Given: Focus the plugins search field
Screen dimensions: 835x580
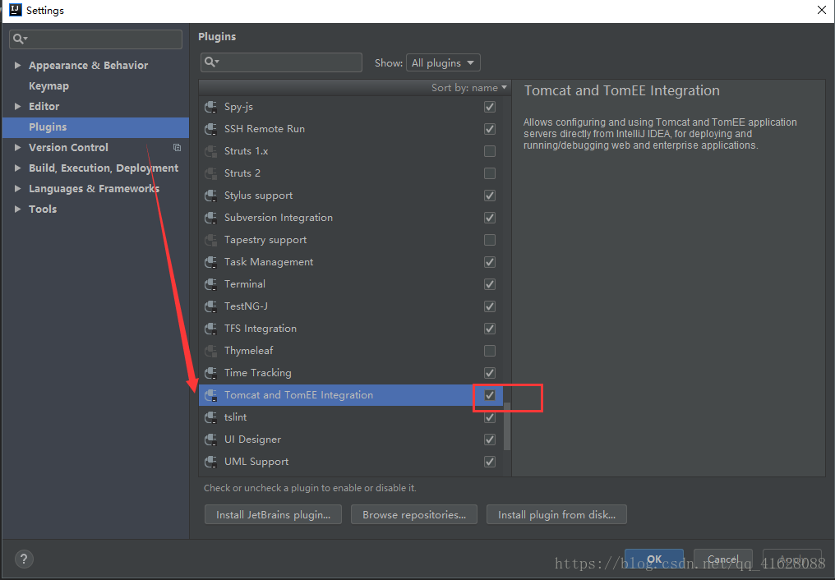Looking at the screenshot, I should [282, 62].
